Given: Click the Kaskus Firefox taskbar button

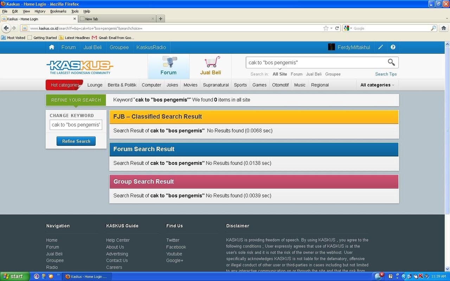Looking at the screenshot, I should (86, 276).
